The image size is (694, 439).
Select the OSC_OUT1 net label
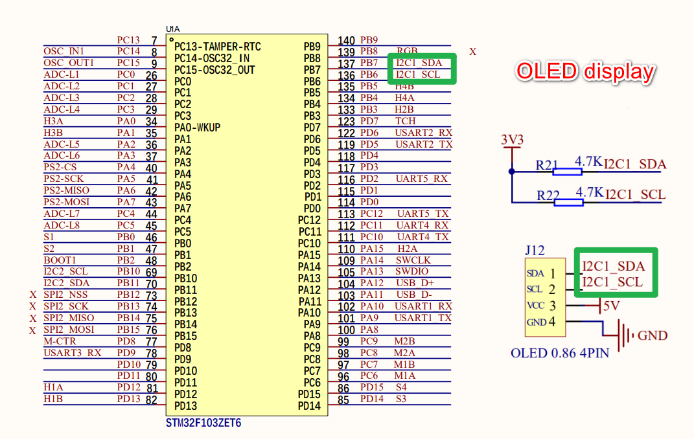[x=69, y=63]
